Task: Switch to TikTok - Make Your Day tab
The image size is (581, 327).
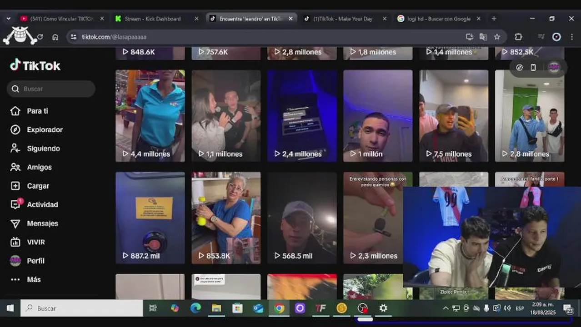Action: click(x=342, y=19)
